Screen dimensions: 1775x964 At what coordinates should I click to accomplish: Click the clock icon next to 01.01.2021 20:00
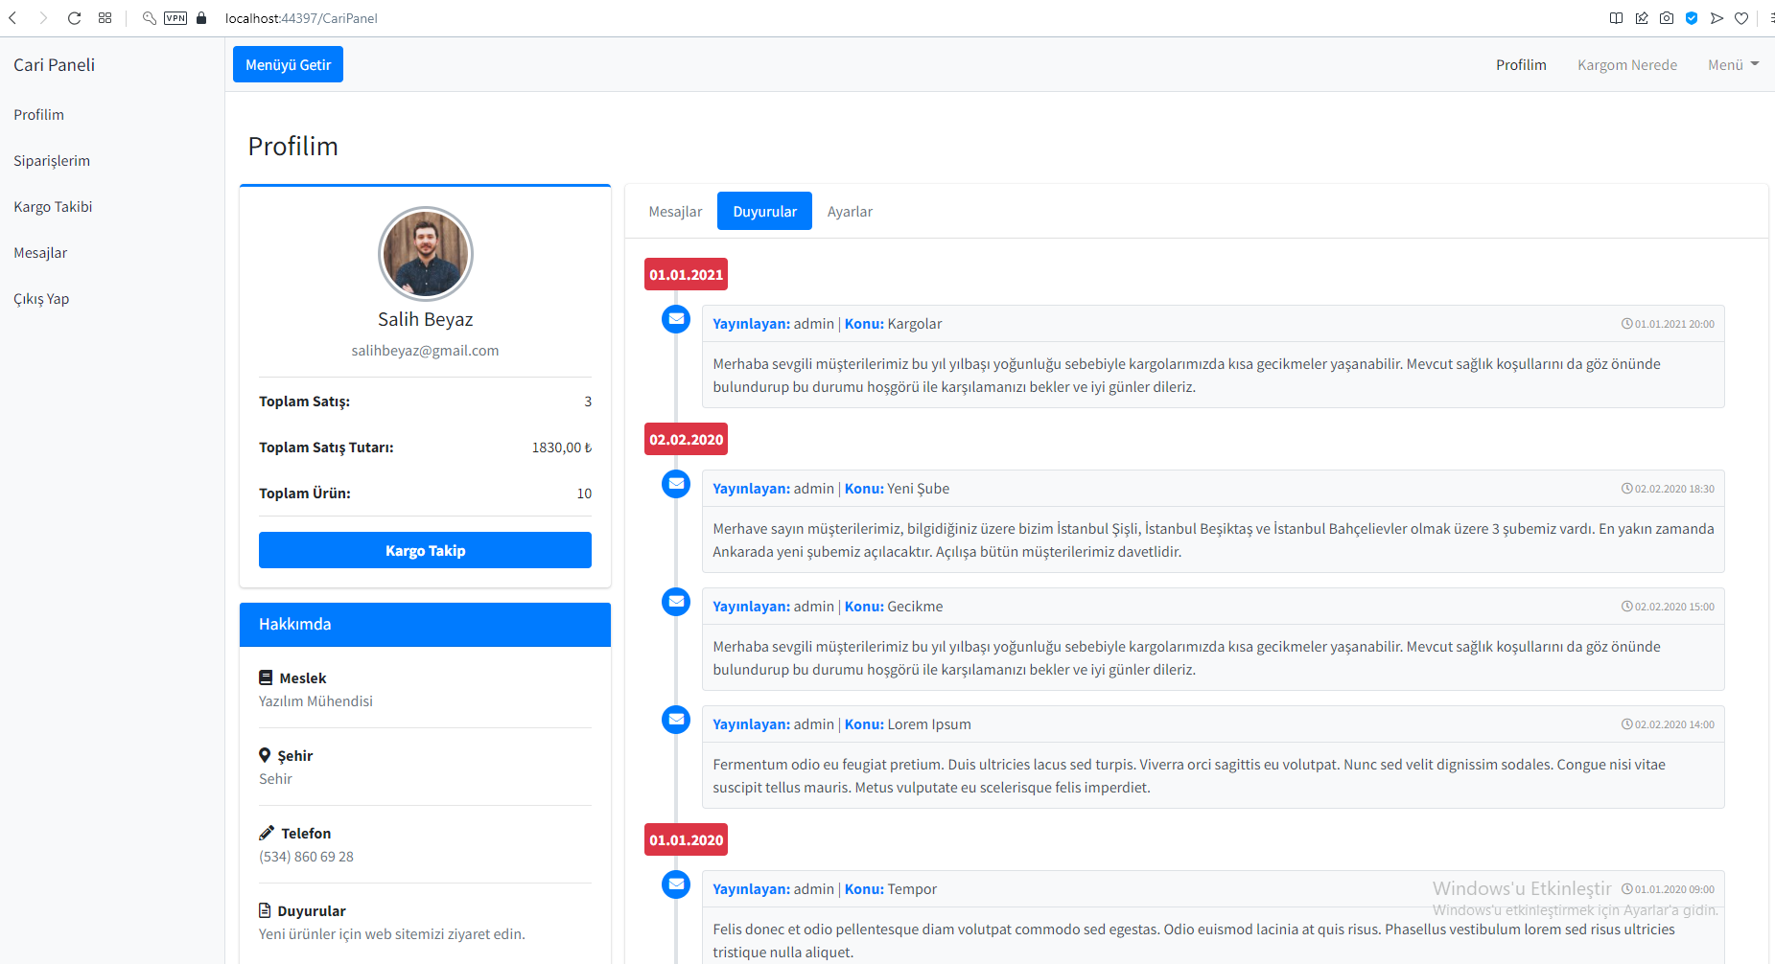[x=1626, y=324]
